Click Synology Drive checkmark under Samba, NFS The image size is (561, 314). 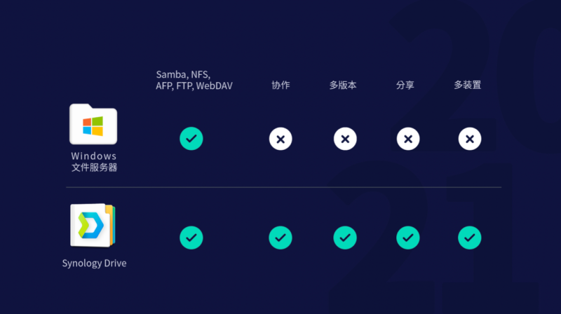[x=191, y=238]
